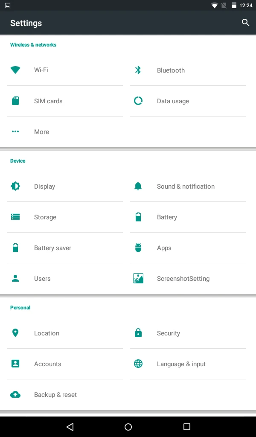Open search with the magnifier icon
Screen dimensions: 256x437
pyautogui.click(x=245, y=23)
